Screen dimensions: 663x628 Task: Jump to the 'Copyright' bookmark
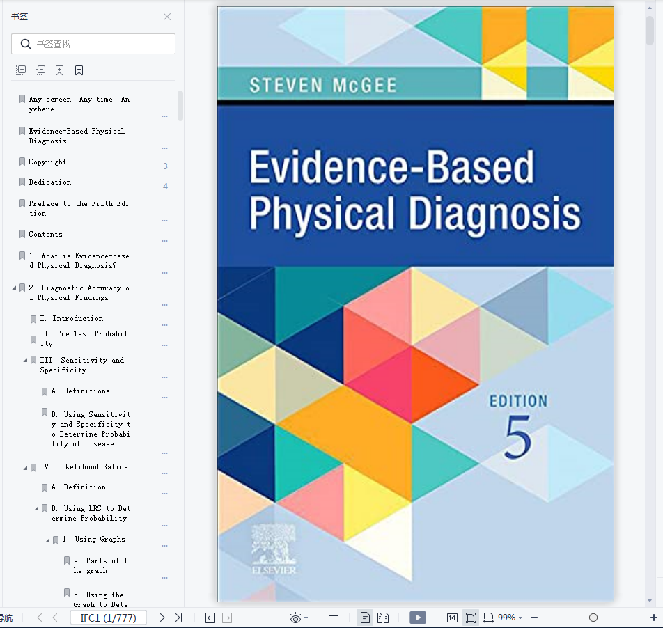point(47,162)
